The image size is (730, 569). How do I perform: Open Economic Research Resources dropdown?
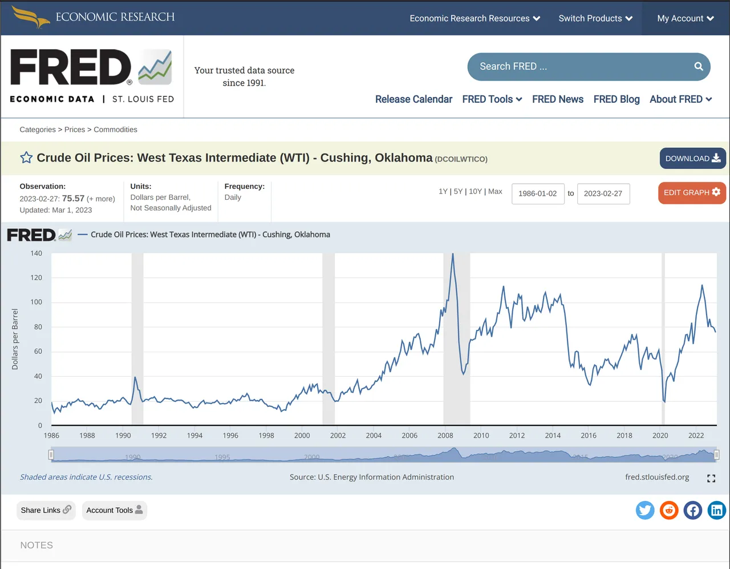point(475,18)
